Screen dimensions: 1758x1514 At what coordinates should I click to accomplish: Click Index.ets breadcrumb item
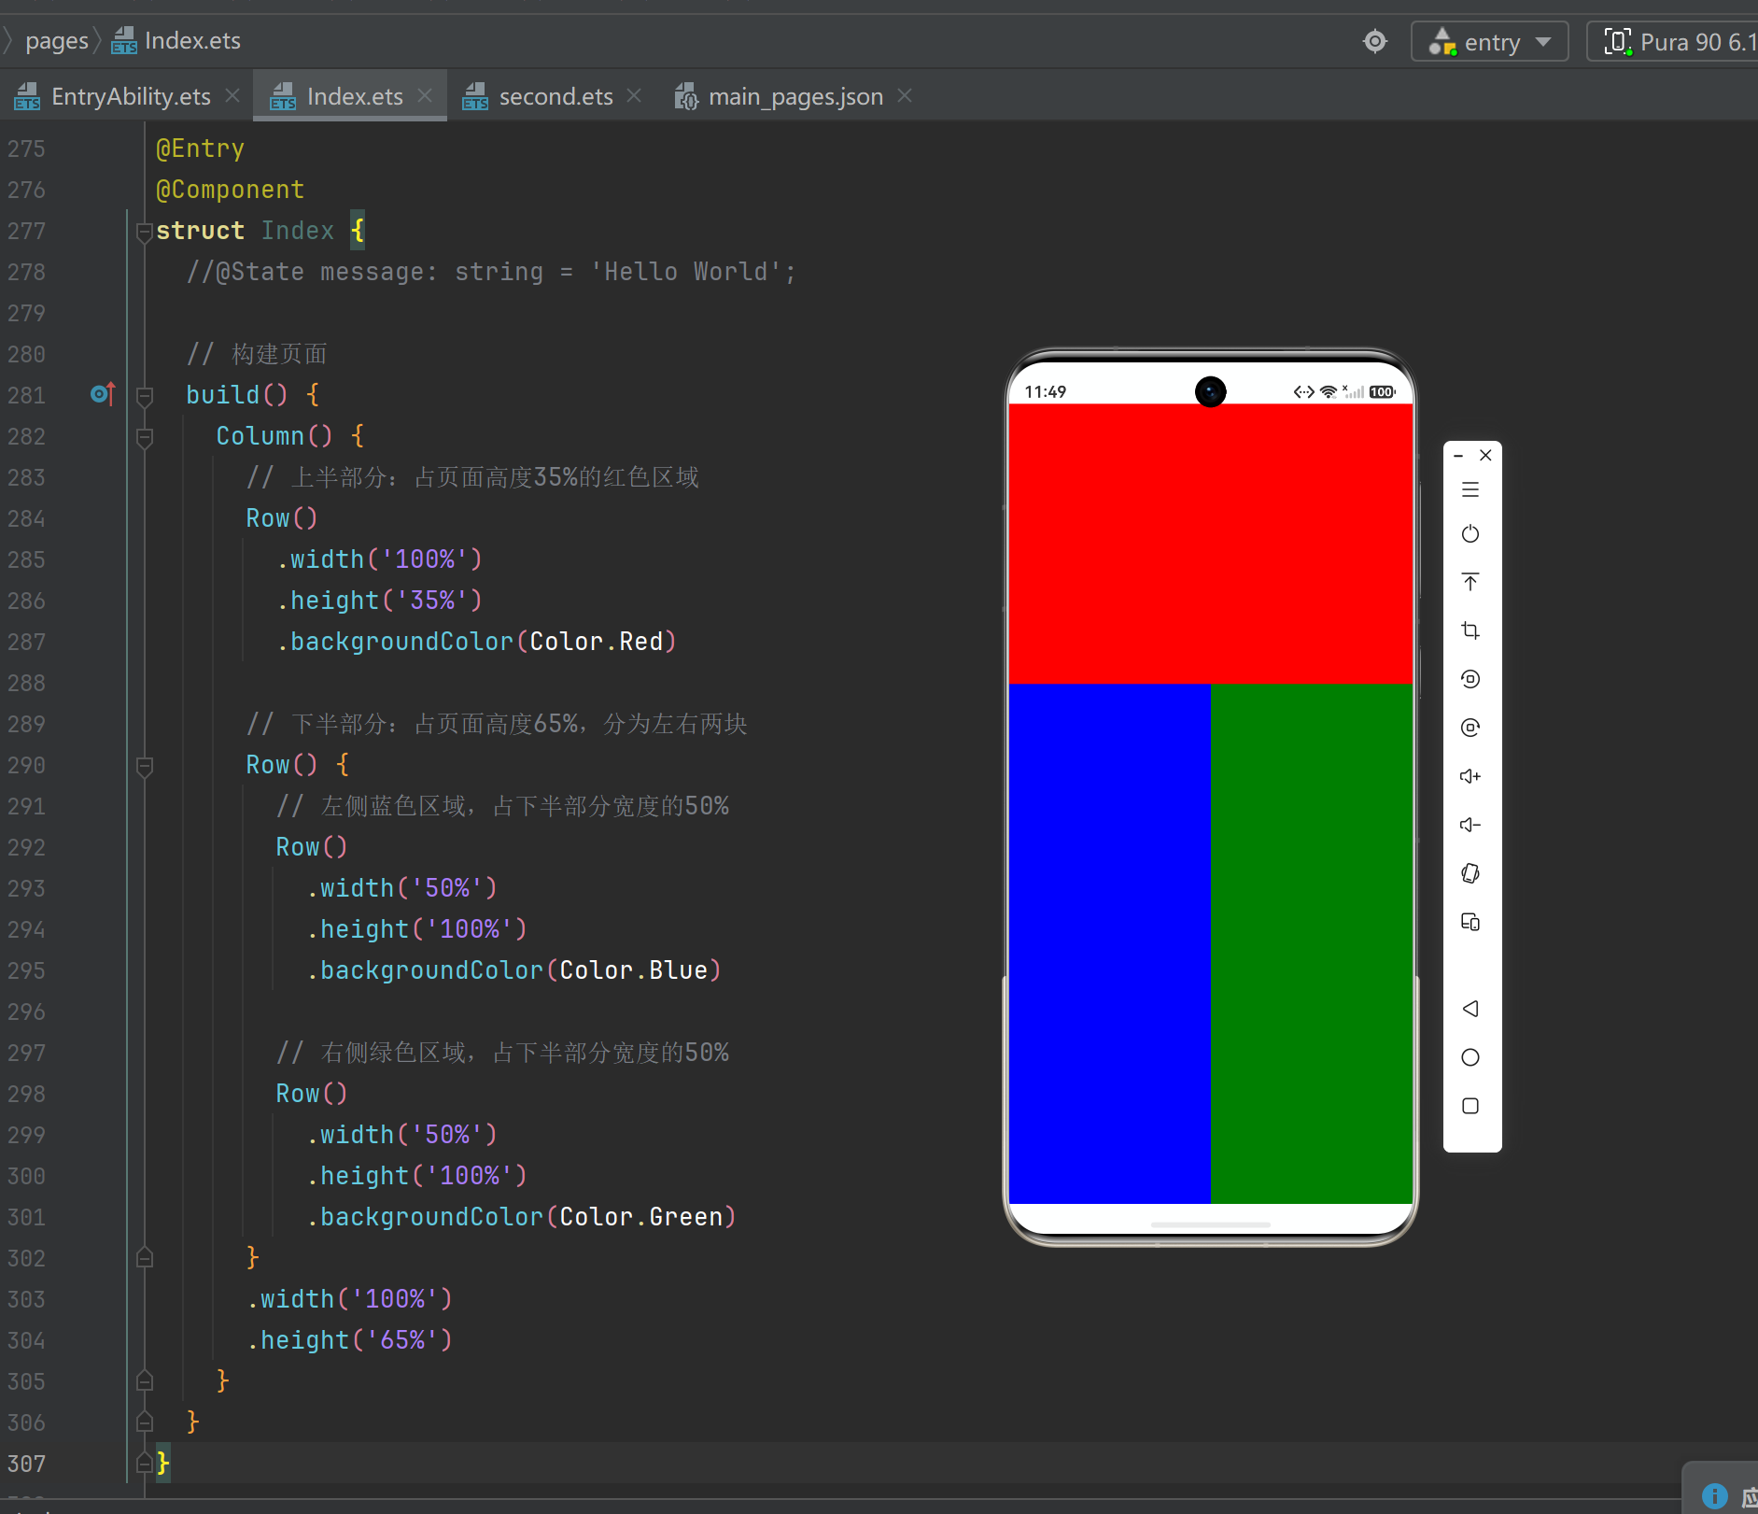coord(176,41)
